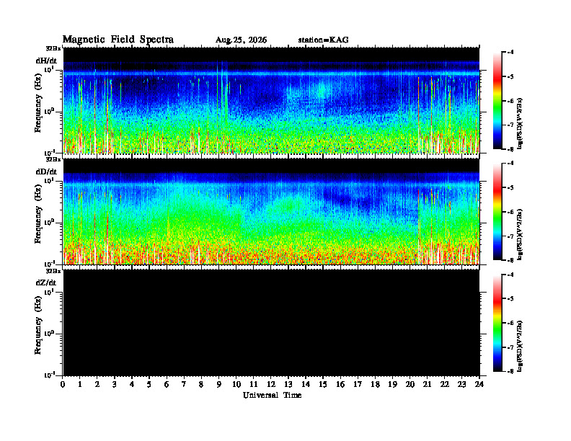Click the "-6" value on dD/dt color bar
571x441 pixels.
coord(510,212)
